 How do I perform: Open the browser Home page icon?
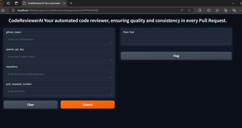pos(3,10)
